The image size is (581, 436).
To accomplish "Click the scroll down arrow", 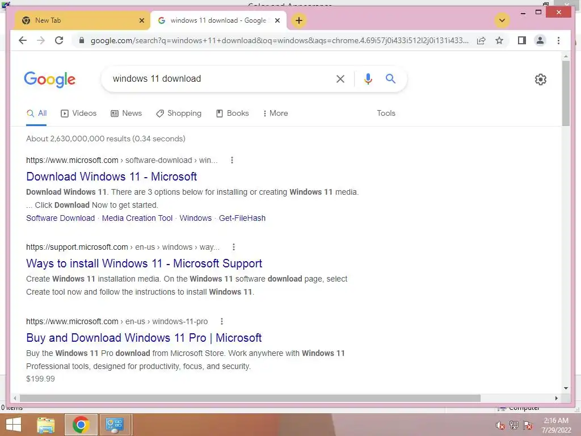I will (566, 388).
